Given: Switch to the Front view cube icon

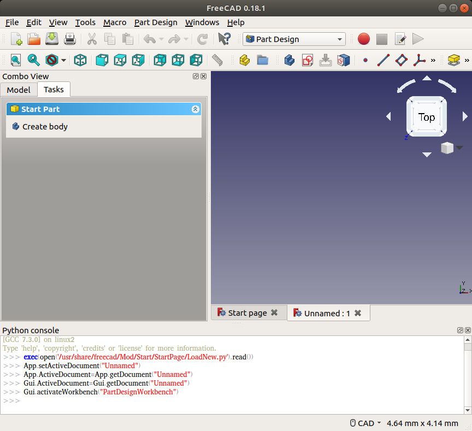Looking at the screenshot, I should tap(102, 60).
